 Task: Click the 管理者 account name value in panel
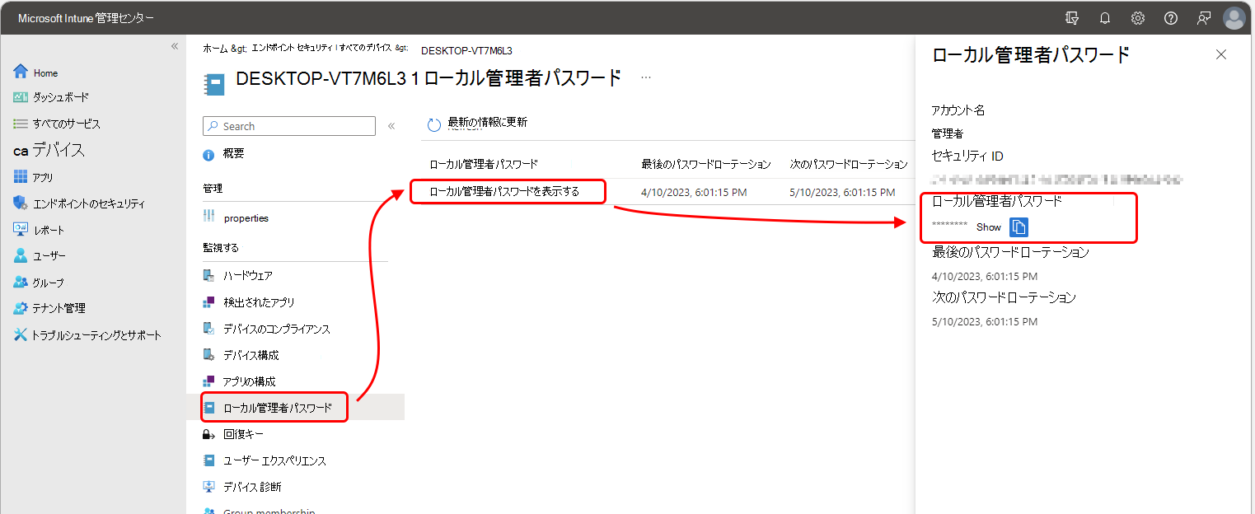(x=948, y=133)
